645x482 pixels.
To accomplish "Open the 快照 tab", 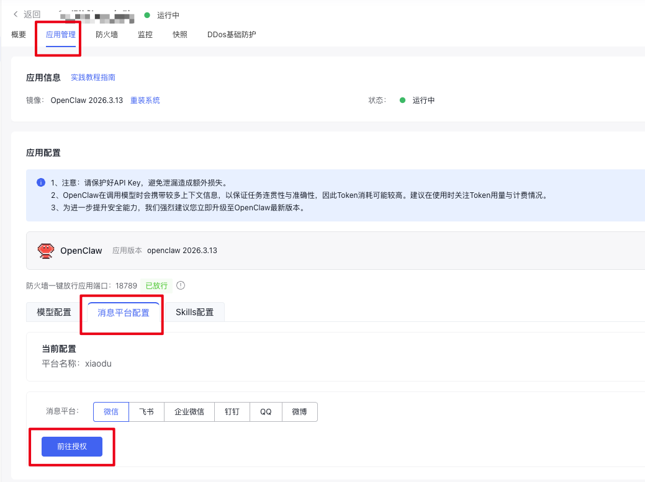I will (180, 35).
